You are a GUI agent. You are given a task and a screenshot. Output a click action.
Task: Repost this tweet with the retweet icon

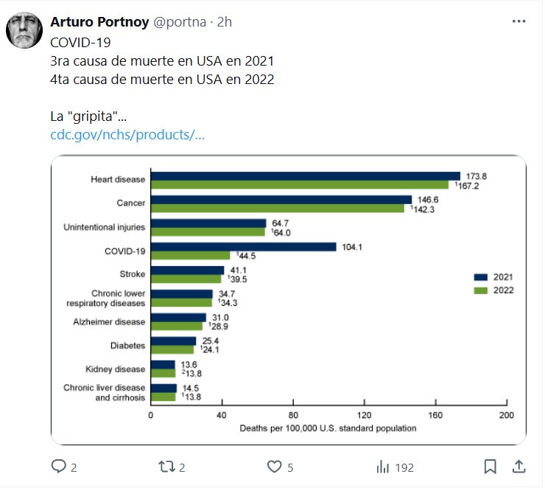tap(166, 467)
